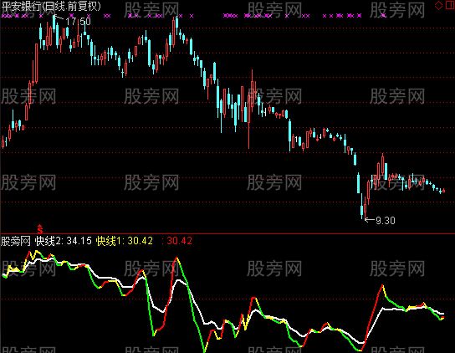Screen dimensions: 455x353
Task: Click the 快线2: 34.15 indicator value
Action: coord(64,241)
